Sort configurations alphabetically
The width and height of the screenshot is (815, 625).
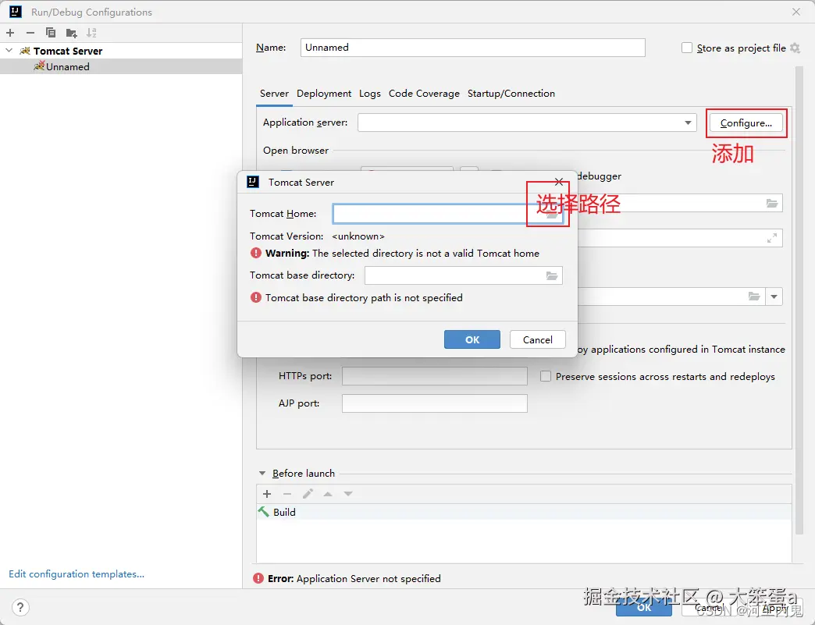91,33
